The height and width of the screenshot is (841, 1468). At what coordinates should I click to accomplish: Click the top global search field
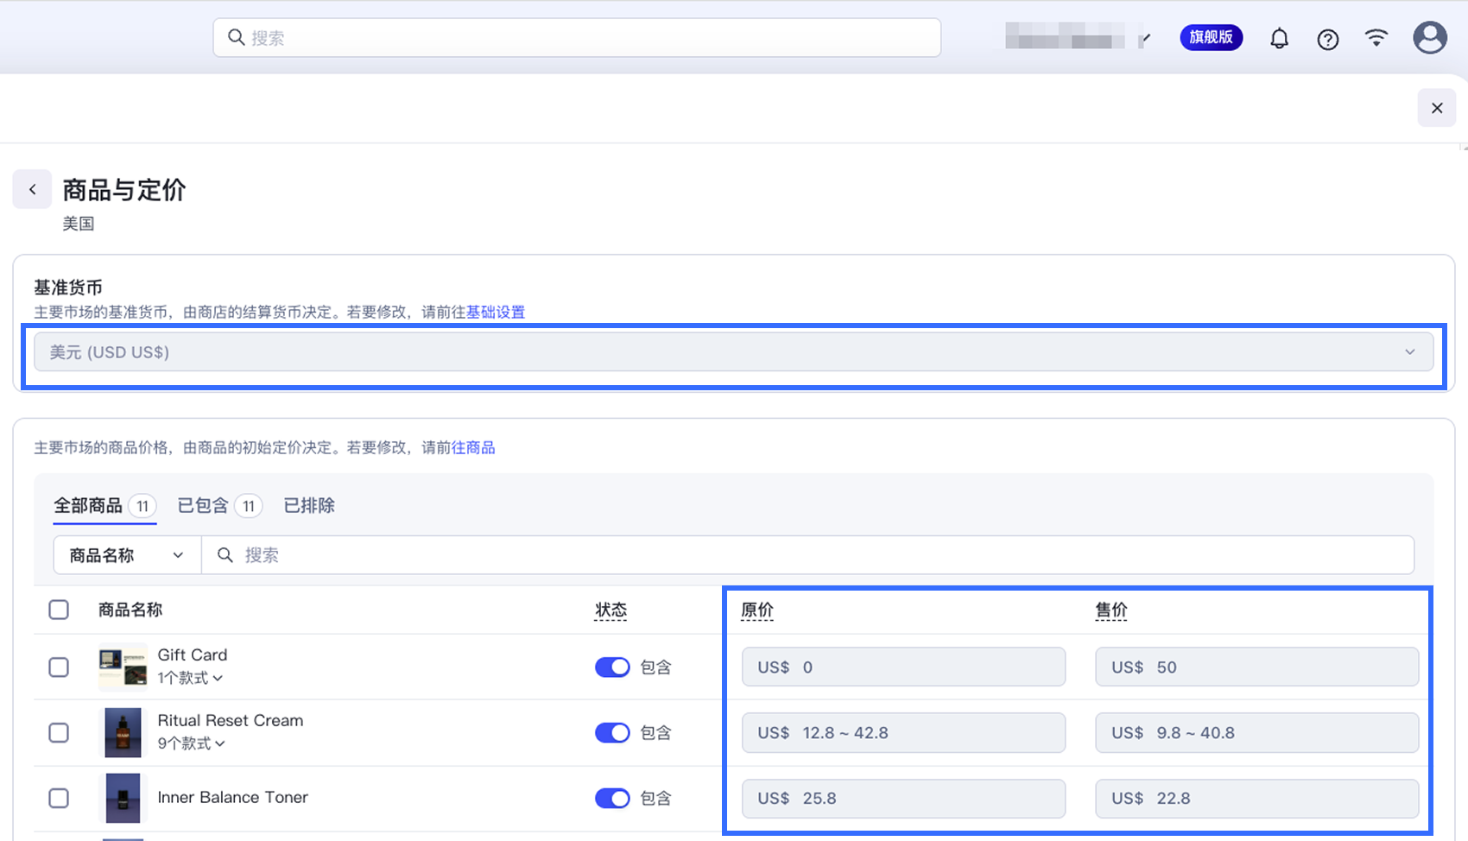577,38
